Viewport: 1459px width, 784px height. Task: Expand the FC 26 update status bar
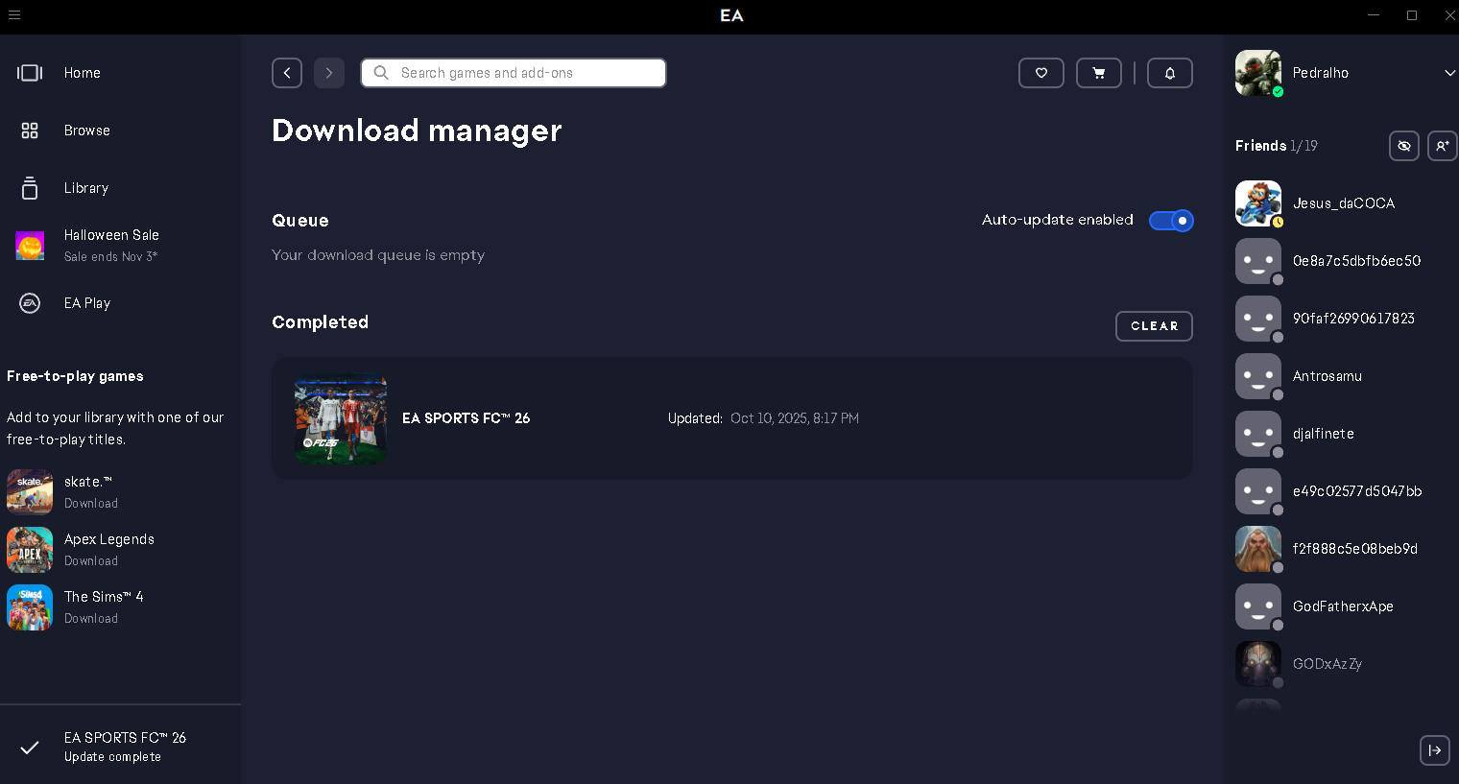tap(120, 747)
